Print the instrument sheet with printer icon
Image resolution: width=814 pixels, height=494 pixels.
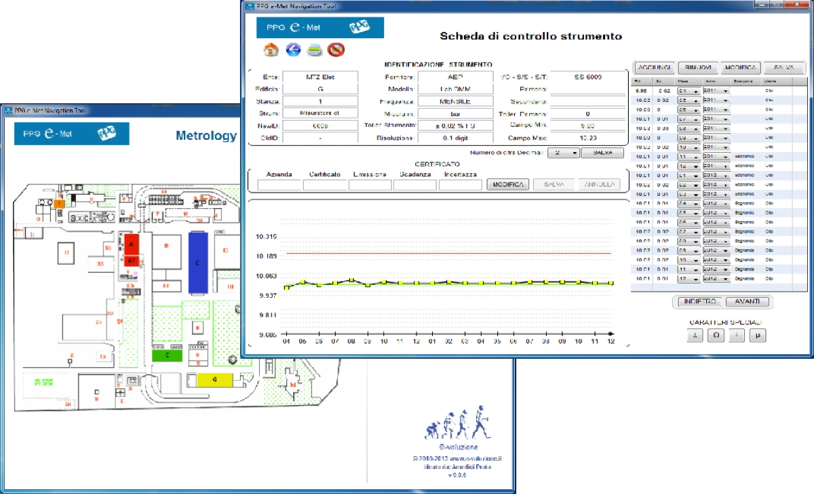coord(314,50)
